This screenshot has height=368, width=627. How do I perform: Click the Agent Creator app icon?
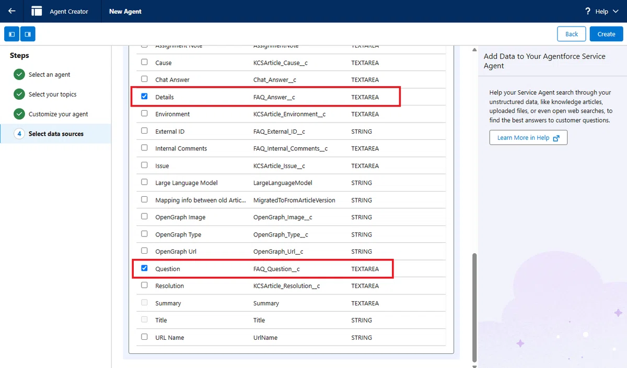(x=37, y=11)
